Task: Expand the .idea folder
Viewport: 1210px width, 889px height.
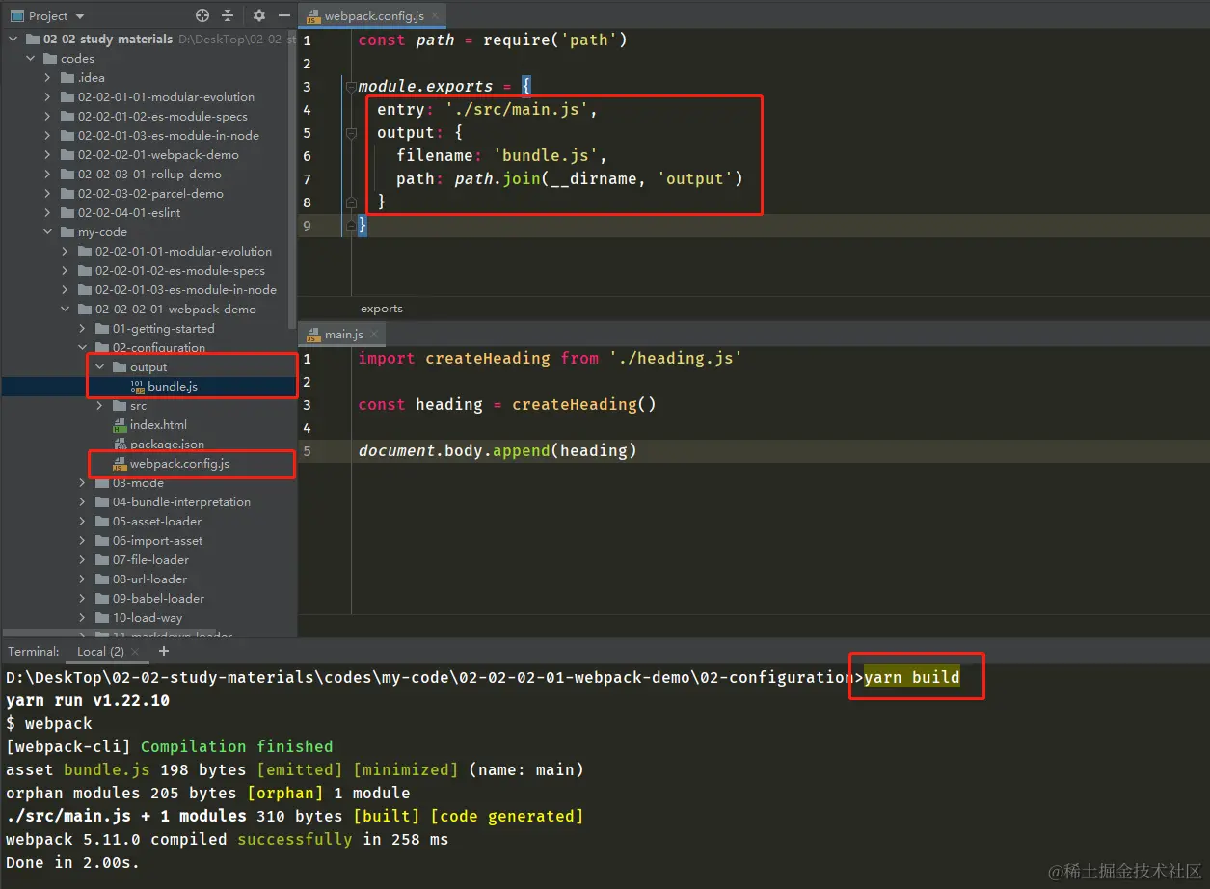Action: [48, 78]
